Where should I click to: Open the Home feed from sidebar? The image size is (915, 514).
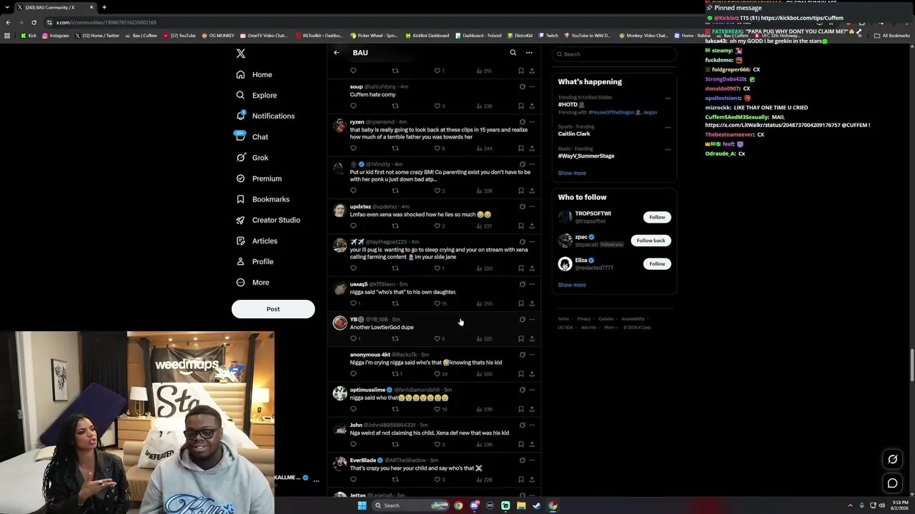pyautogui.click(x=254, y=74)
